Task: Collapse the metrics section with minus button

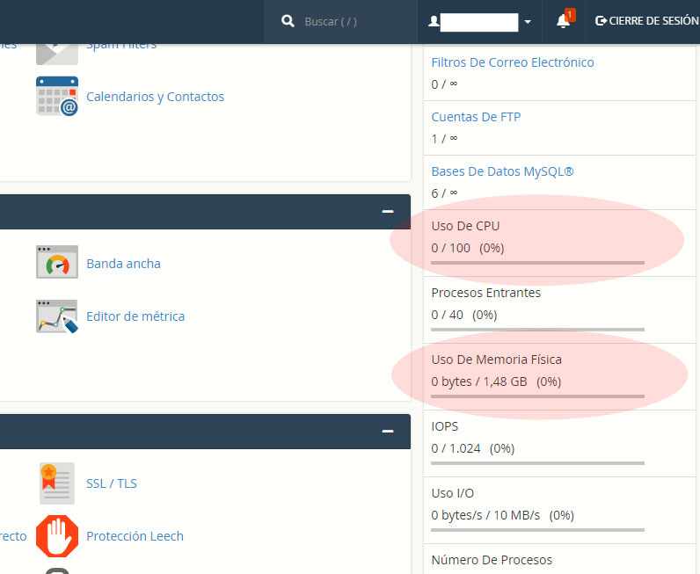Action: point(387,212)
